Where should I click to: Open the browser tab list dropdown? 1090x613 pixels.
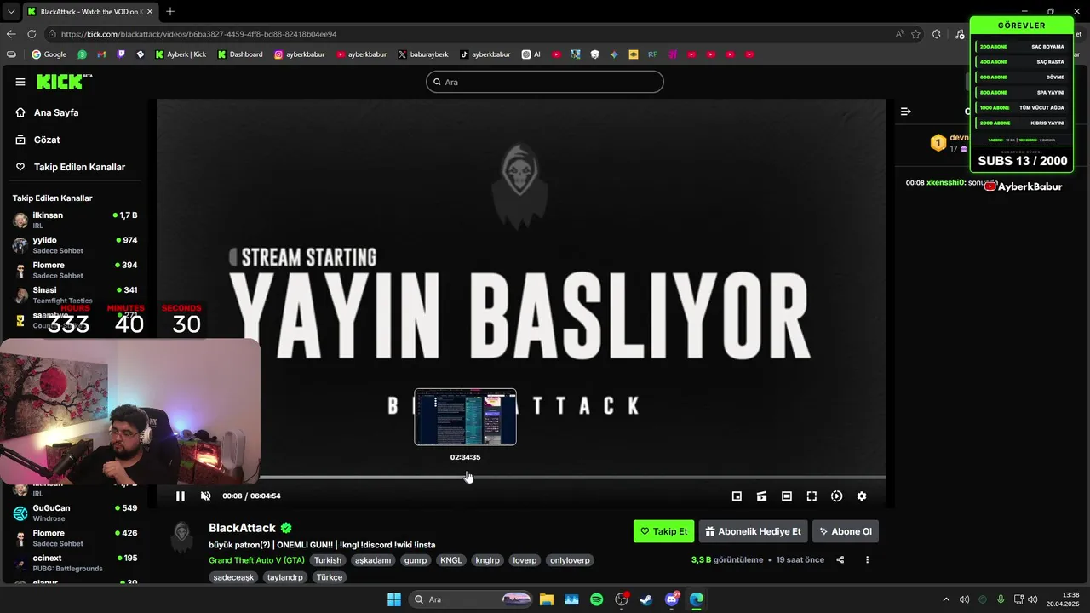click(x=11, y=12)
